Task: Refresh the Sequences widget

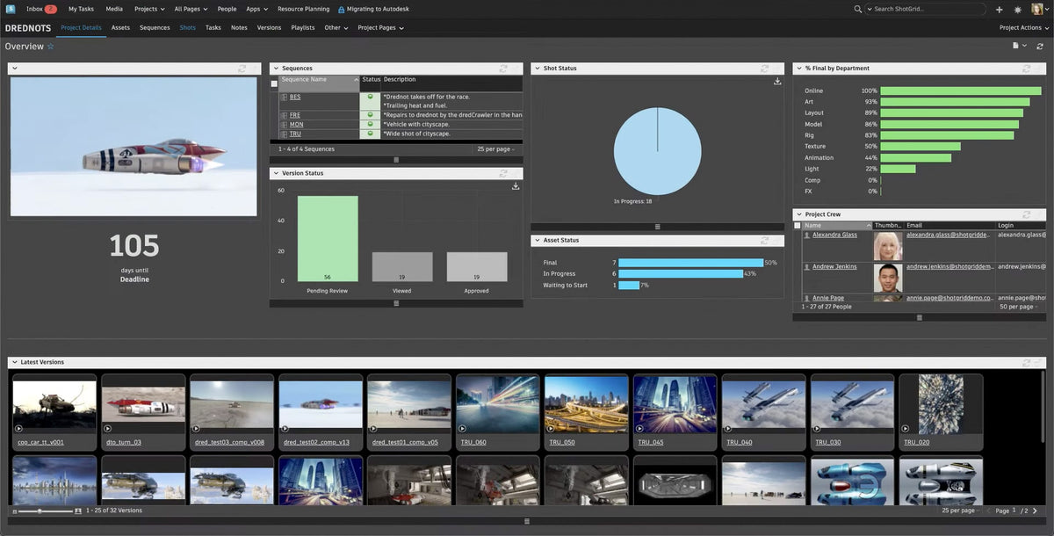Action: click(503, 69)
